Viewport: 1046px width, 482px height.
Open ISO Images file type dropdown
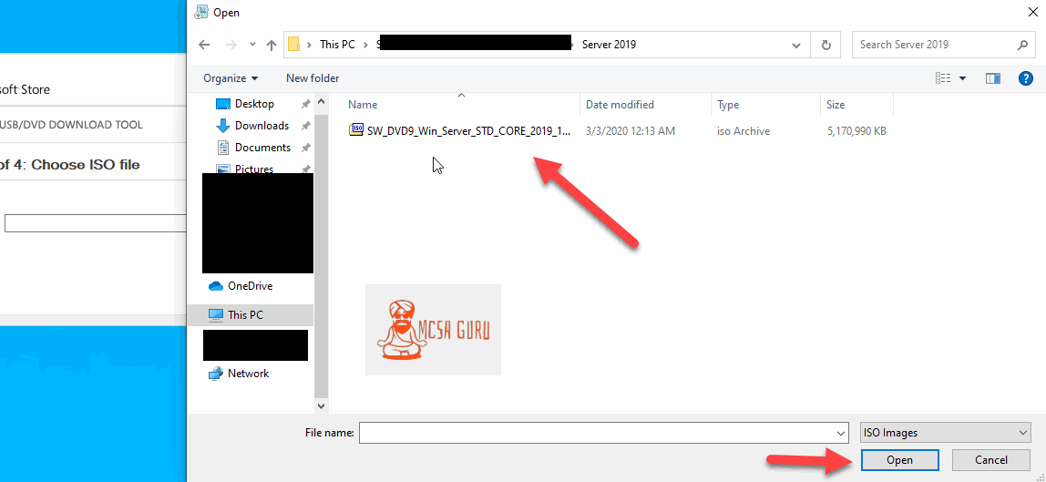tap(945, 433)
